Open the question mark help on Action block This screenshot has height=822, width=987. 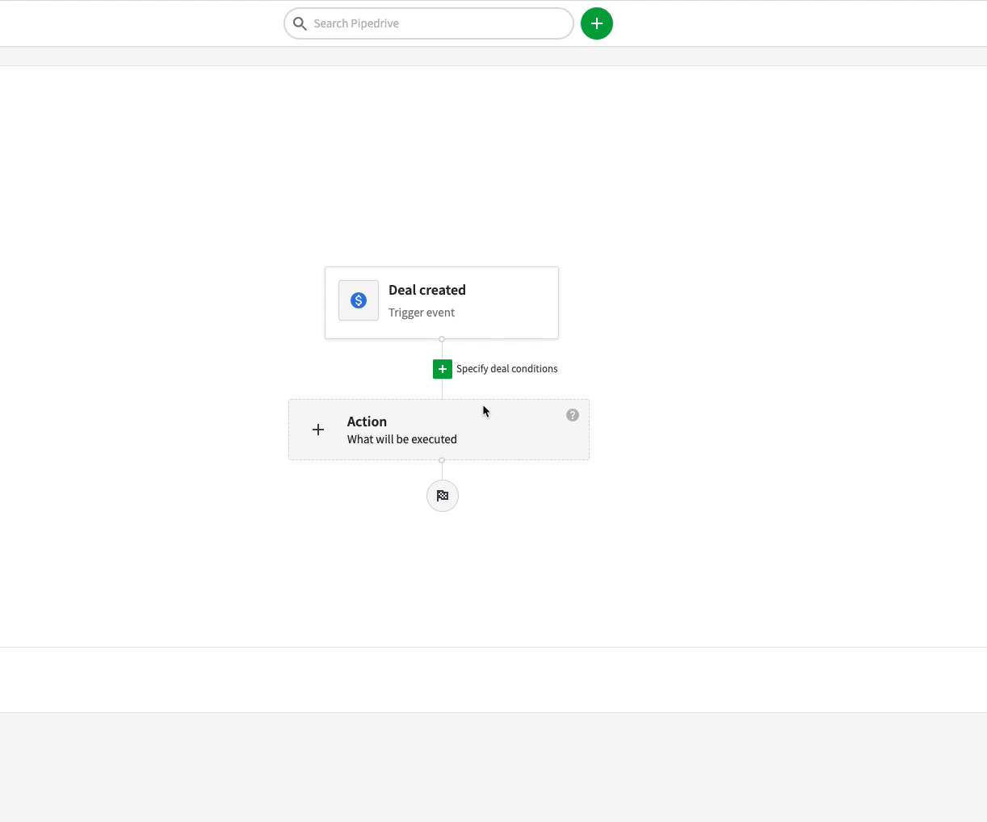pyautogui.click(x=573, y=415)
